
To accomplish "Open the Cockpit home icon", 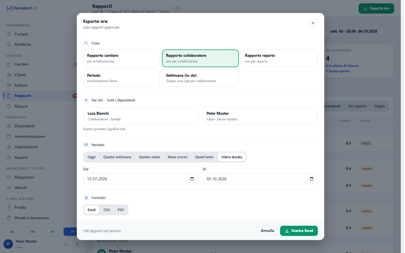I will 9,34.
